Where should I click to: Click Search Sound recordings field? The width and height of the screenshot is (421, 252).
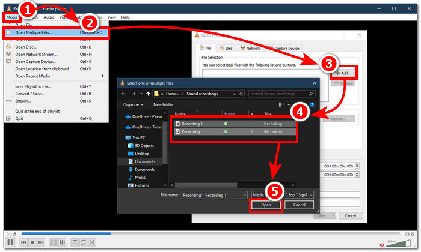click(x=282, y=94)
